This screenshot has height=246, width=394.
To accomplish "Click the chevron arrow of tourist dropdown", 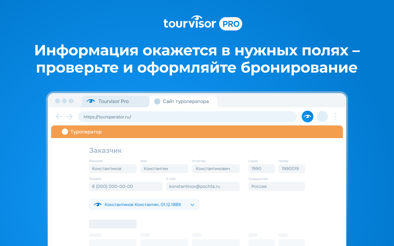I will [192, 204].
